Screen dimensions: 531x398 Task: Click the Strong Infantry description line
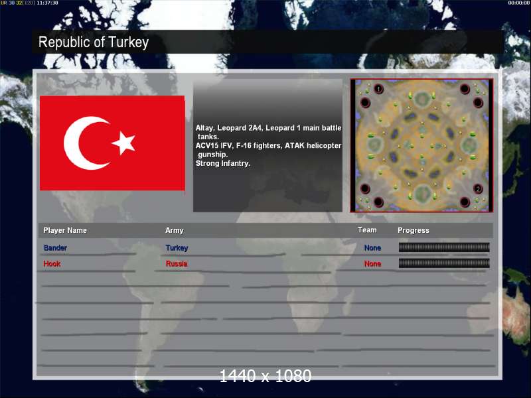(x=223, y=163)
